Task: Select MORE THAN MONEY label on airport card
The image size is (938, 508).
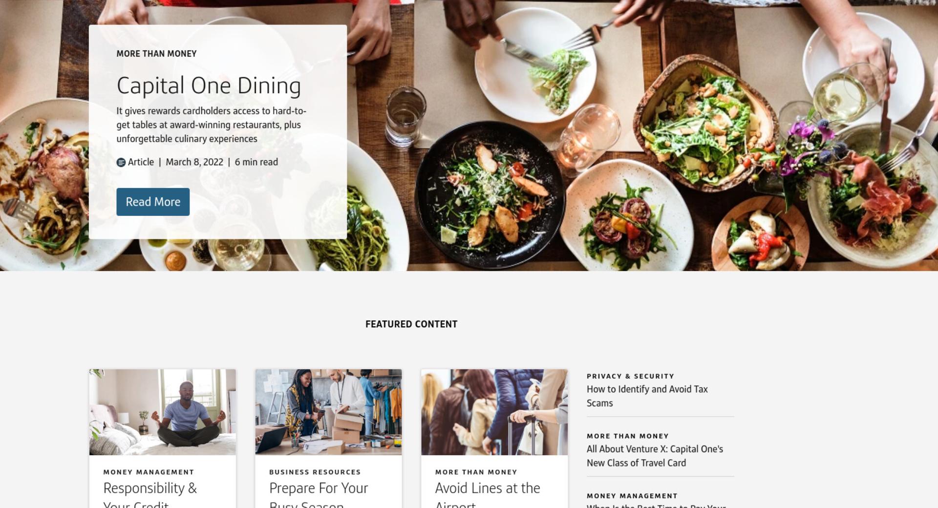Action: click(x=476, y=472)
